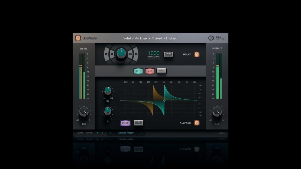Go to the next preset arrow
Screen dimensions: 301x169
(x=142, y=133)
